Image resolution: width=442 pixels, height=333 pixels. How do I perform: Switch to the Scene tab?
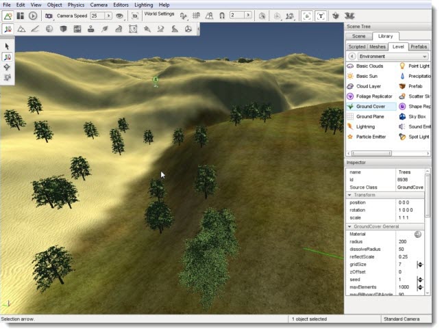358,36
